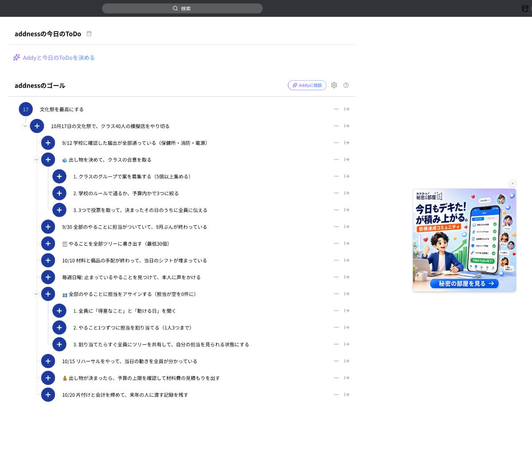Click the 'Addyに相談' button
The width and height of the screenshot is (532, 455).
(307, 85)
